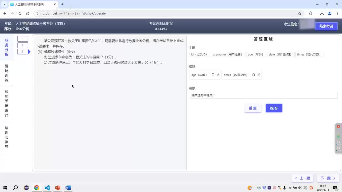
Task: Click the browser home icon
Action: pos(28,13)
